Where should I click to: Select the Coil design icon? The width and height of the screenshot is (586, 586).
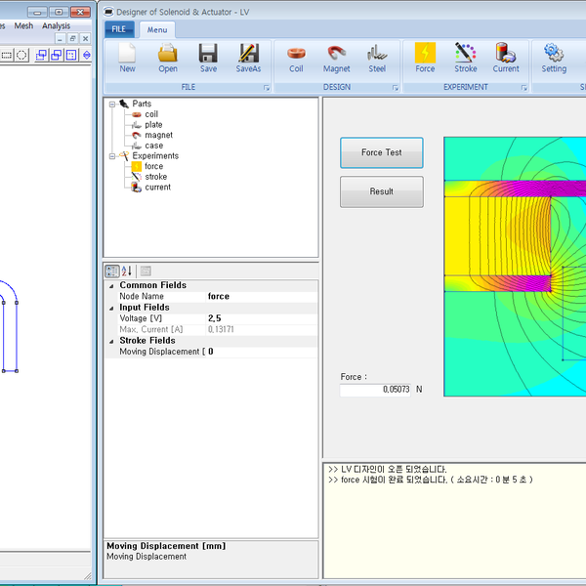pyautogui.click(x=296, y=57)
